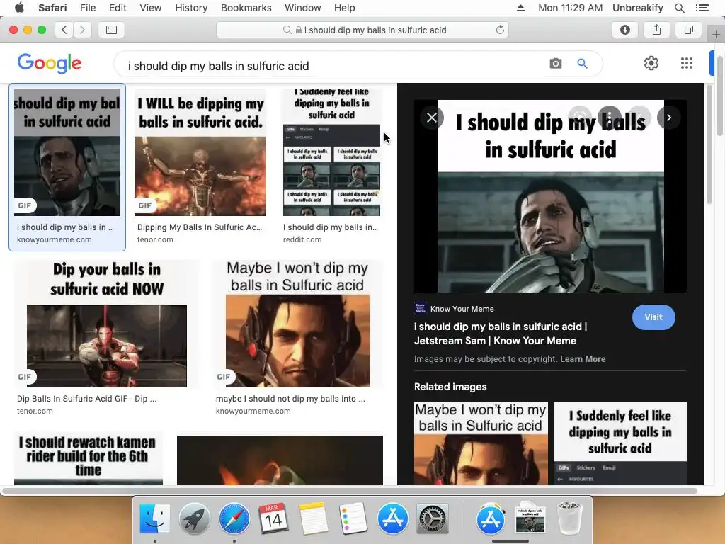The width and height of the screenshot is (725, 544).
Task: Click 'Dipping My Balls In Sulfuric Ac...' title
Action: point(199,227)
